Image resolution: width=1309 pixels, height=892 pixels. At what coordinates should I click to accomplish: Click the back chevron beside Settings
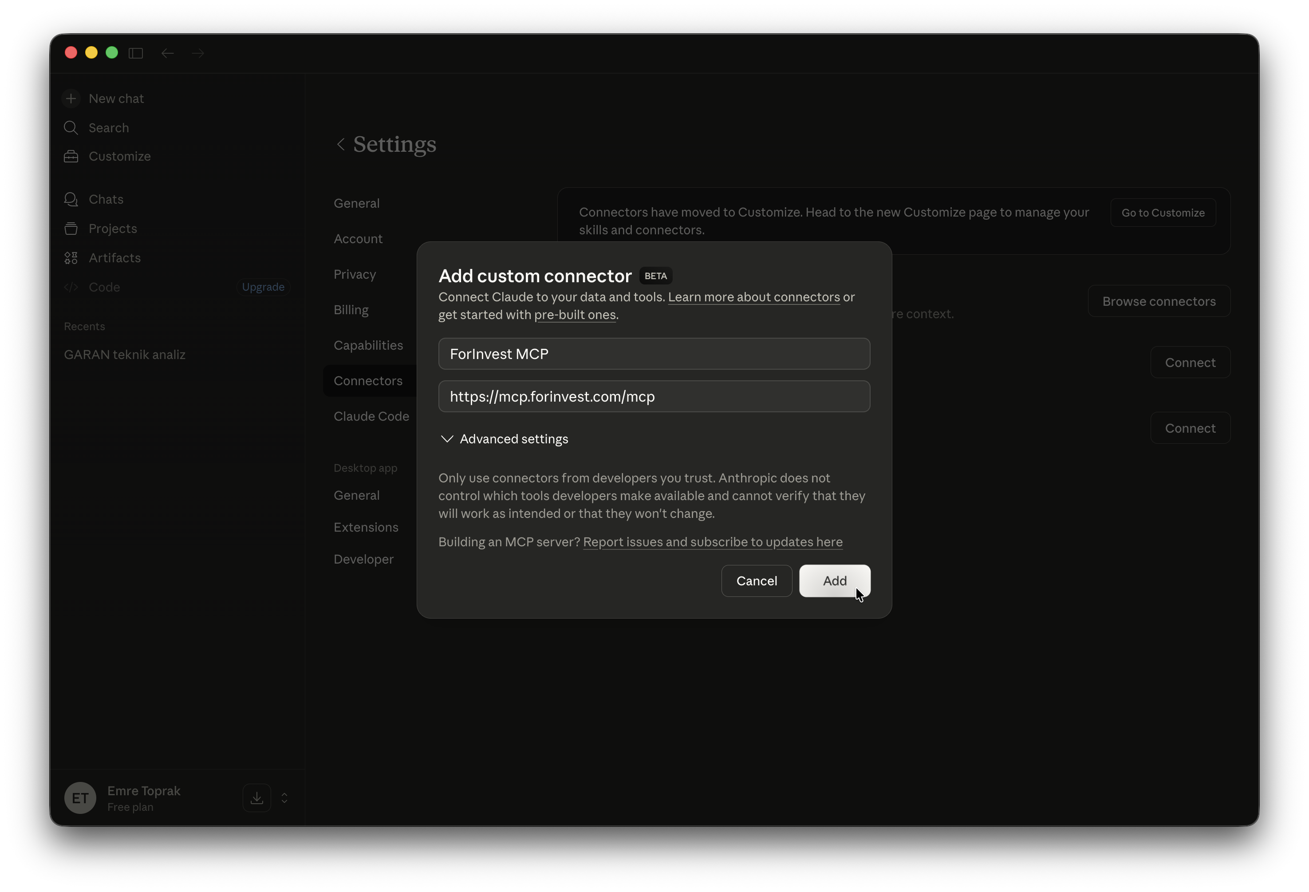coord(341,144)
